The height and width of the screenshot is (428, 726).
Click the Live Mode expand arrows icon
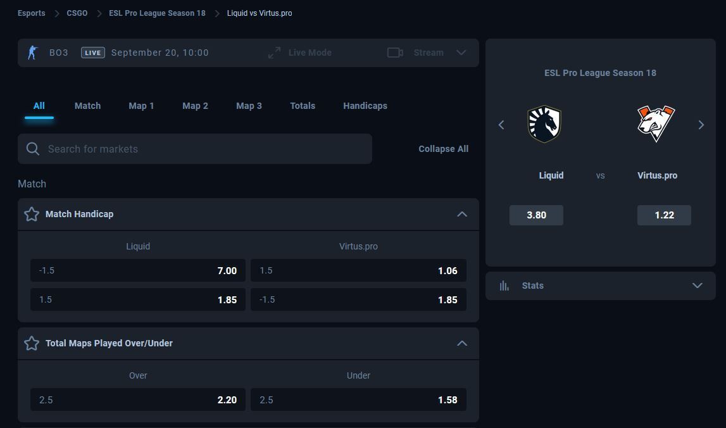(x=275, y=53)
